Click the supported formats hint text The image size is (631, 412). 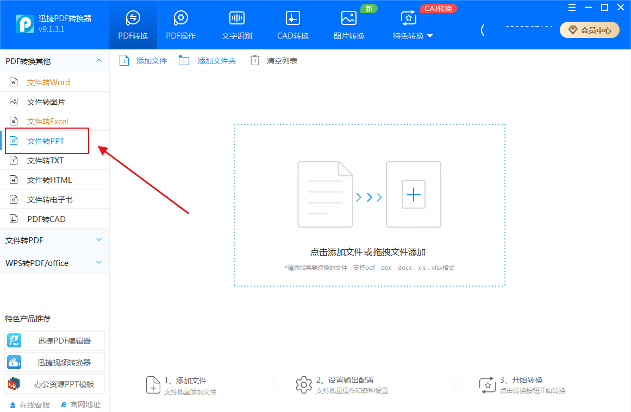tap(370, 268)
